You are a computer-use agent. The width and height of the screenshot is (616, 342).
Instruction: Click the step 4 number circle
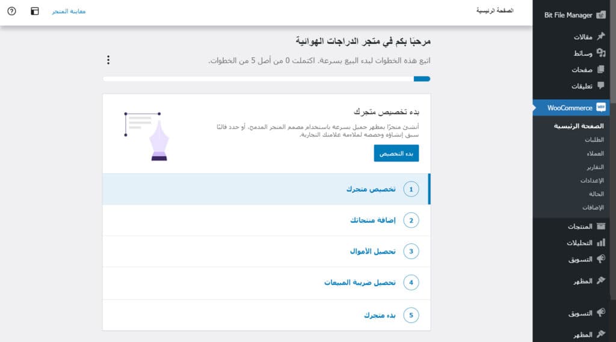[411, 282]
